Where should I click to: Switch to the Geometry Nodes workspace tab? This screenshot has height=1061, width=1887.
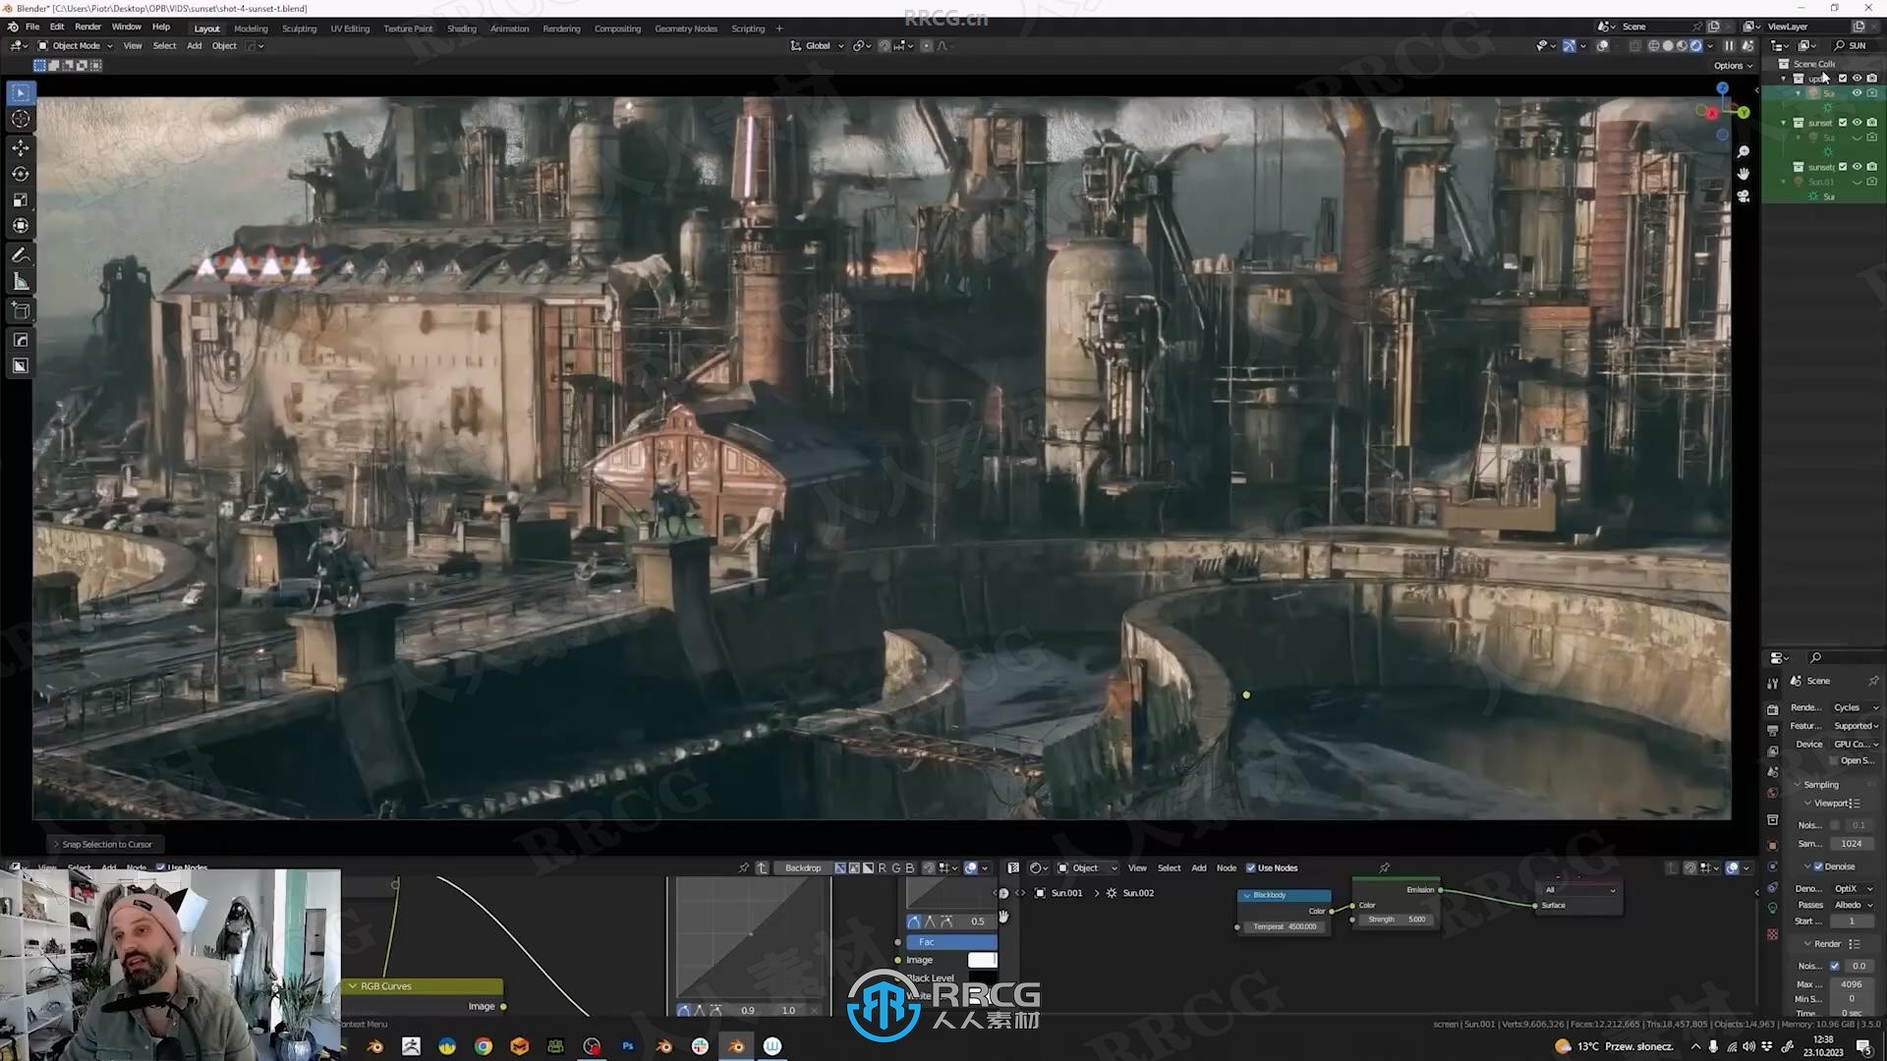pyautogui.click(x=686, y=28)
